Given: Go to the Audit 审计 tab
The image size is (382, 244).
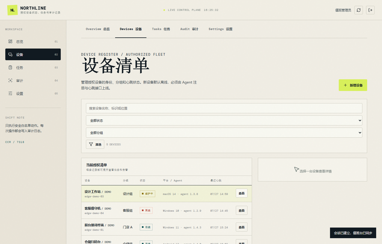Looking at the screenshot, I should 189,29.
